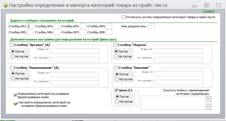
Task: Tick the Столбец "Описание" checkbox
Action: (x=116, y=67)
